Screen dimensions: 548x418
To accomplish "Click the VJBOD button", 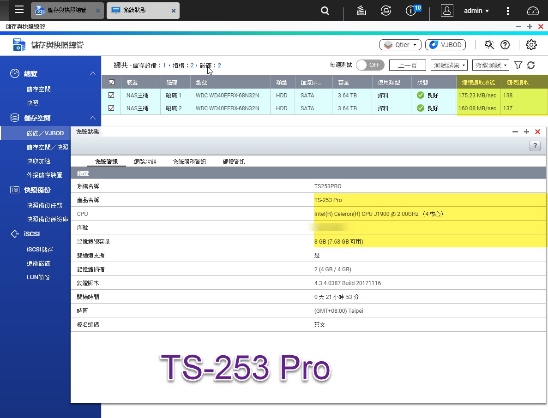I will (x=446, y=45).
